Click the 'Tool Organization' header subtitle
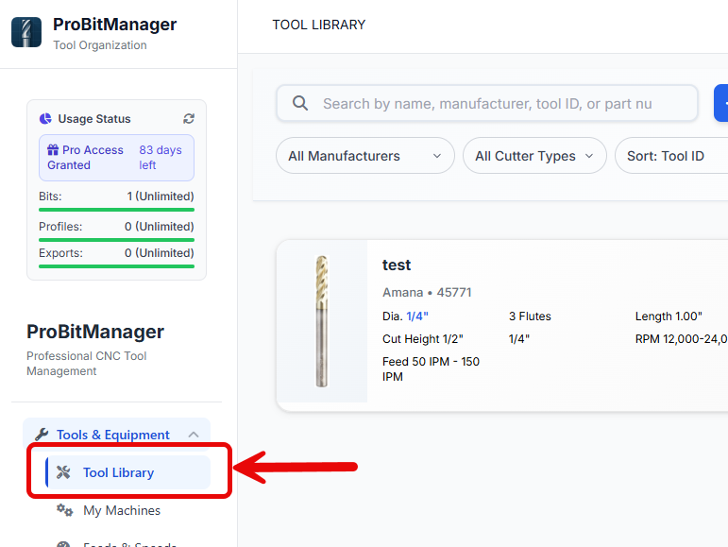The width and height of the screenshot is (728, 547). (x=100, y=45)
